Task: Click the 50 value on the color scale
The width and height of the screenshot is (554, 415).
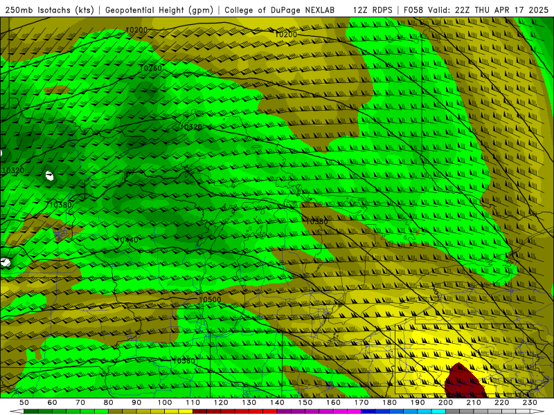Action: [24, 403]
